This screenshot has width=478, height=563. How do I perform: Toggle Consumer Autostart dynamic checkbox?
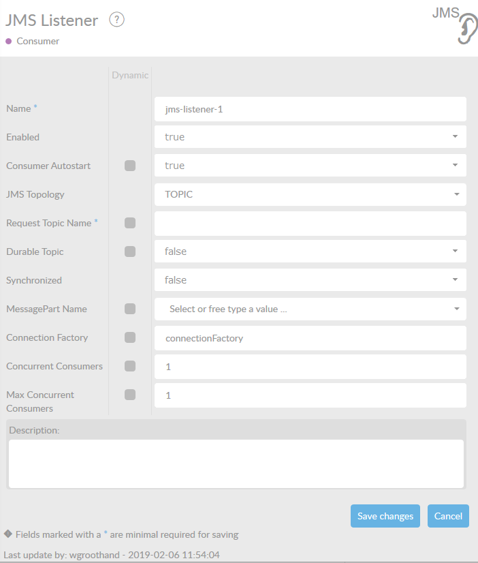tap(130, 166)
